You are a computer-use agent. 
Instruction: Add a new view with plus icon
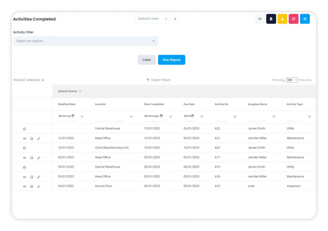(175, 19)
